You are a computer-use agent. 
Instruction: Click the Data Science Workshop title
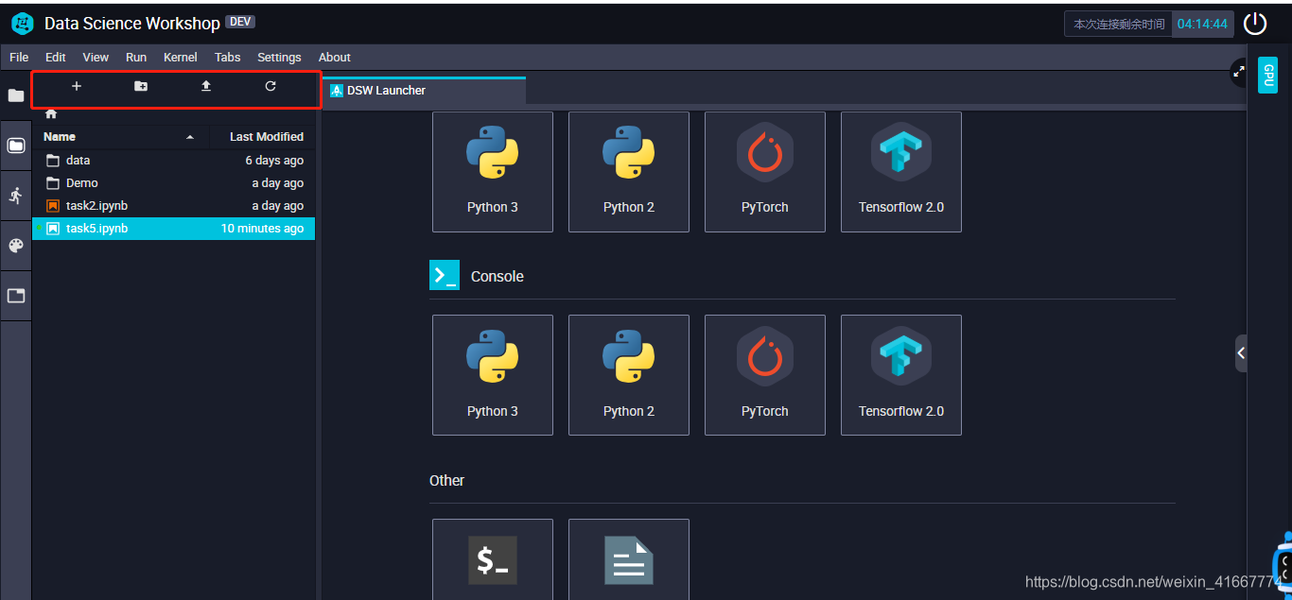pos(132,24)
